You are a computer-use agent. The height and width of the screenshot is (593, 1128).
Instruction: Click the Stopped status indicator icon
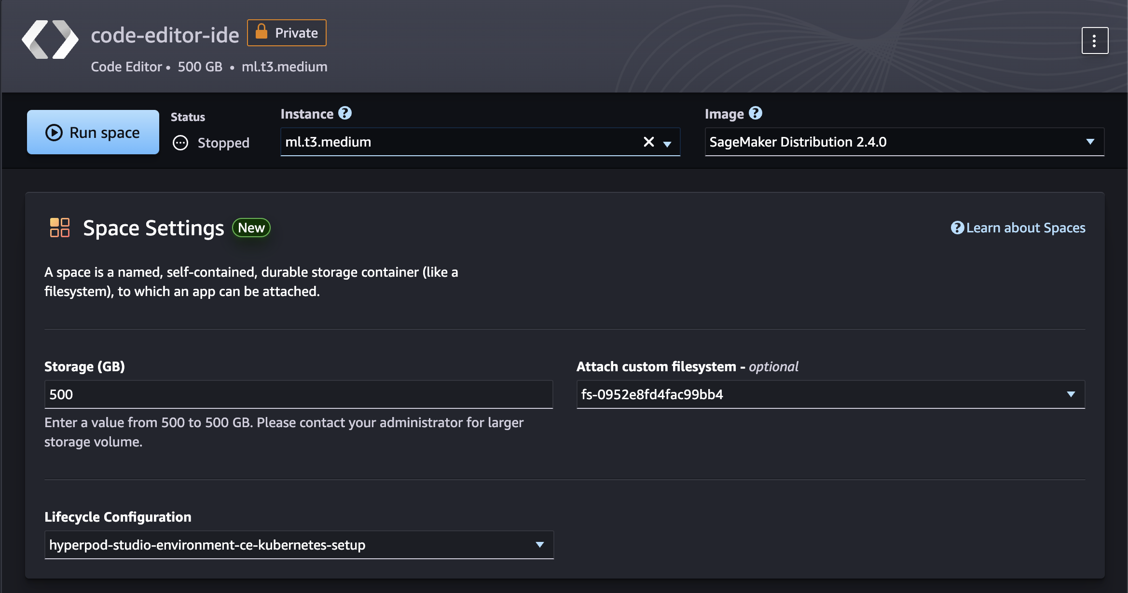pos(180,143)
